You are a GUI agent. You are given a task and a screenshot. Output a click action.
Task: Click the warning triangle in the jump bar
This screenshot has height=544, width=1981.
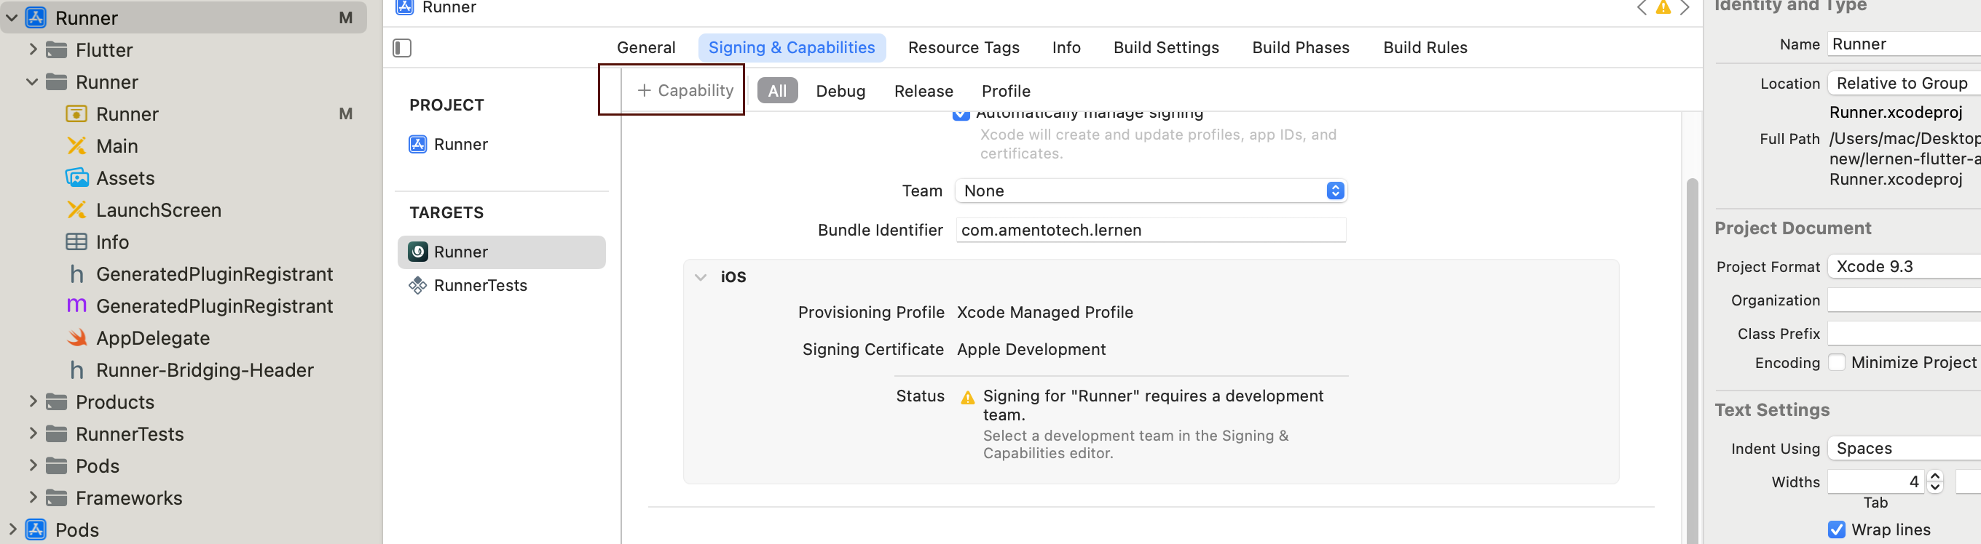(x=1663, y=8)
